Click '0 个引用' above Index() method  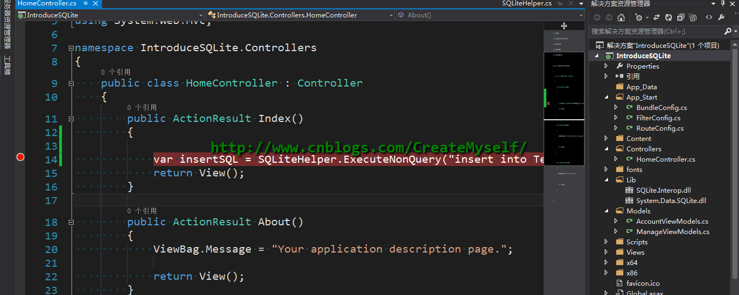142,107
